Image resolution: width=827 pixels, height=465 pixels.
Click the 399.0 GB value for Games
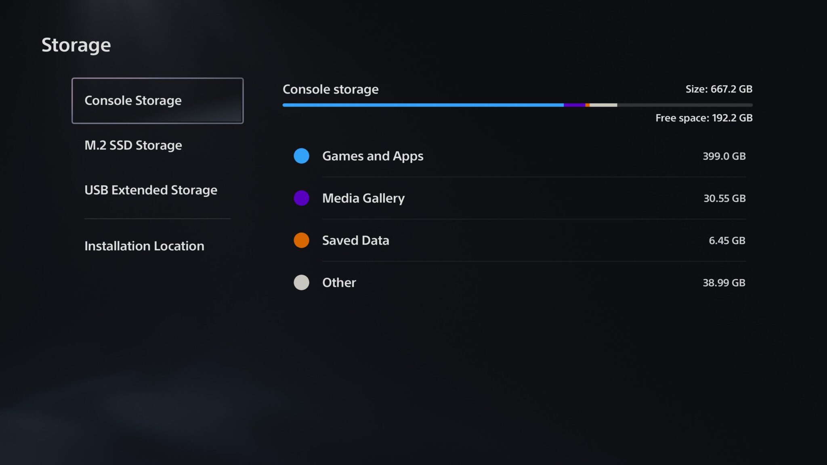click(724, 156)
